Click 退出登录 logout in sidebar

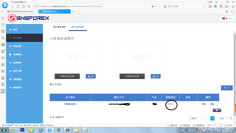point(17,87)
